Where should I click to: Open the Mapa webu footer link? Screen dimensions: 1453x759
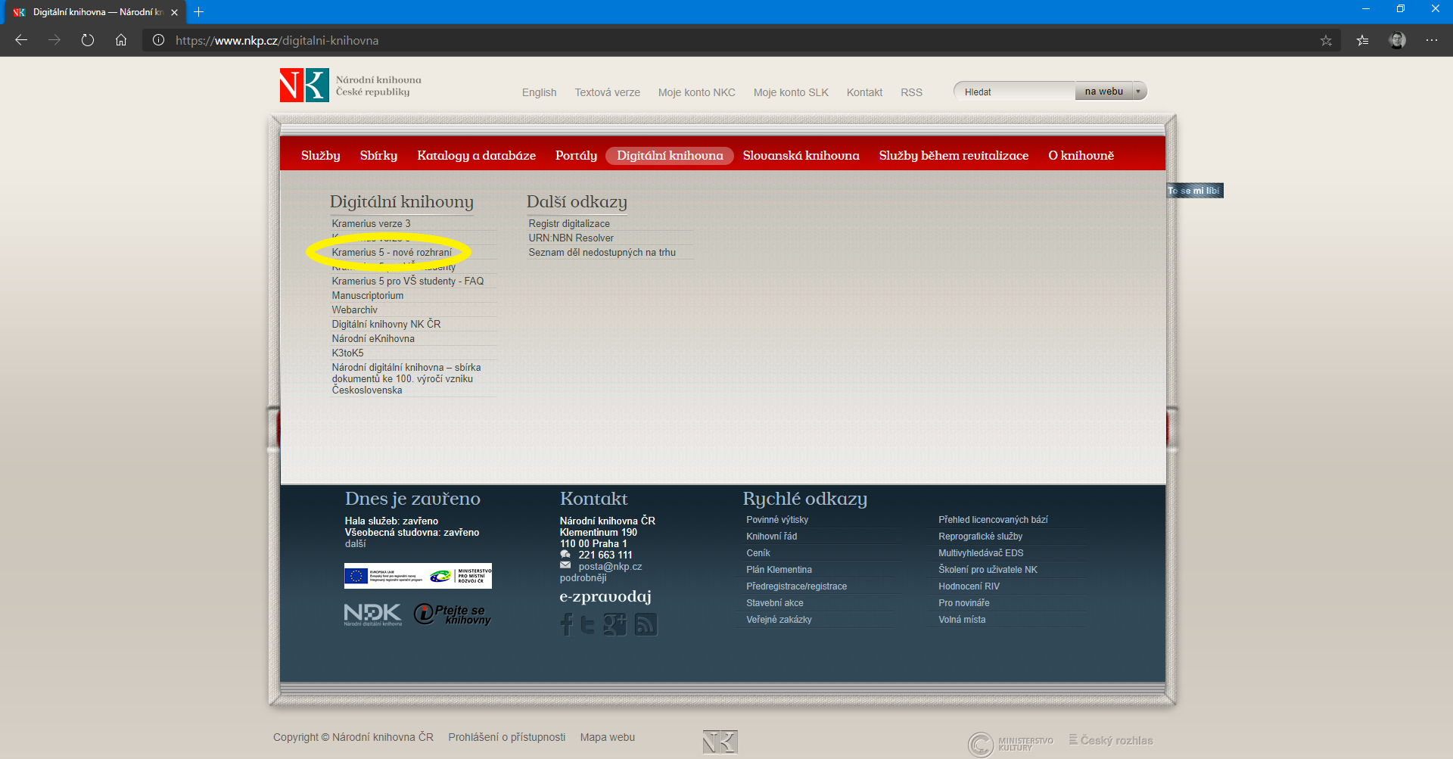click(x=607, y=738)
